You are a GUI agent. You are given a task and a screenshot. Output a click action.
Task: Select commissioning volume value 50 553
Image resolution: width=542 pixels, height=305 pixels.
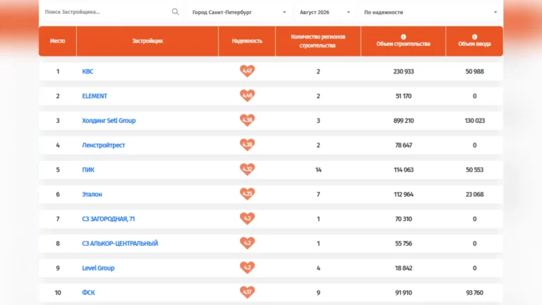tap(474, 169)
